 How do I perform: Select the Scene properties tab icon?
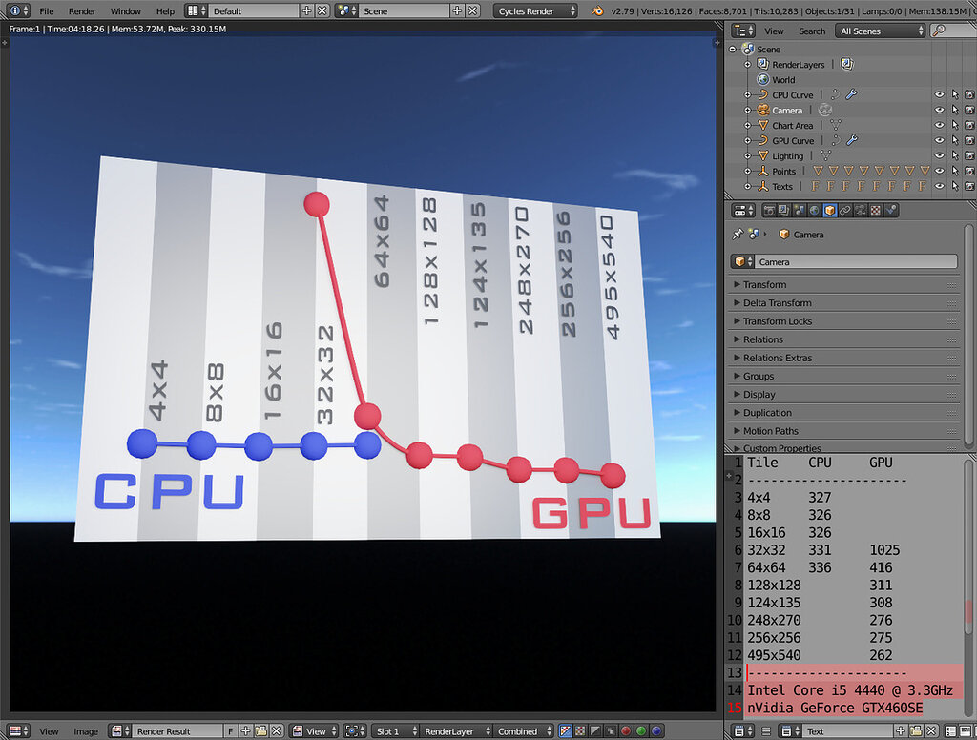[x=799, y=211]
